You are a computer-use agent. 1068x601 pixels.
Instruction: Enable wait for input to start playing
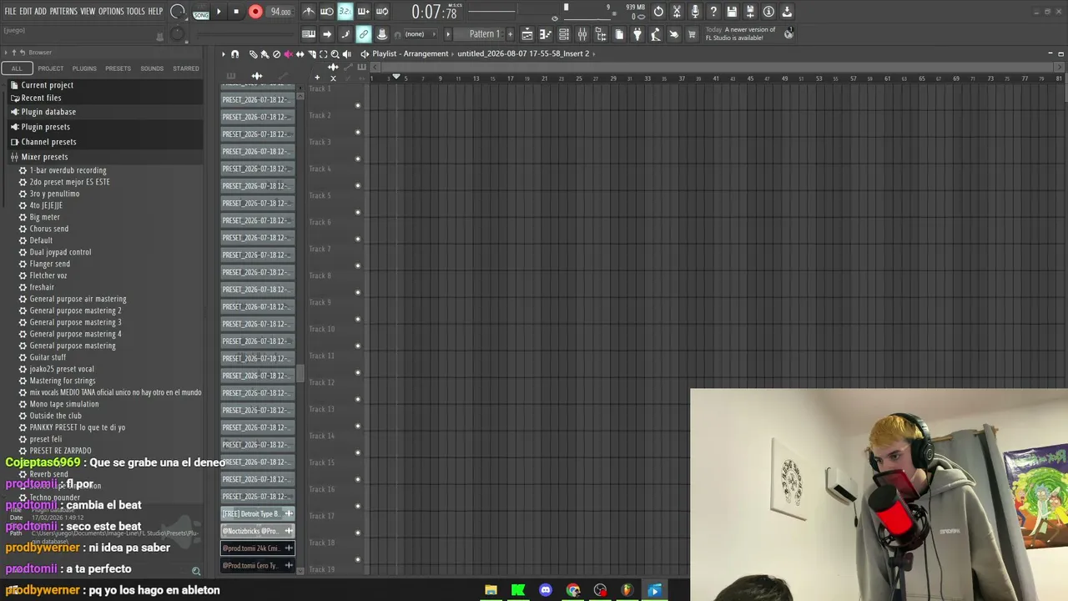tap(326, 12)
